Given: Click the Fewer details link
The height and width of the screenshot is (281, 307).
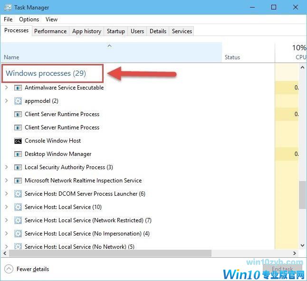Looking at the screenshot, I should (33, 269).
